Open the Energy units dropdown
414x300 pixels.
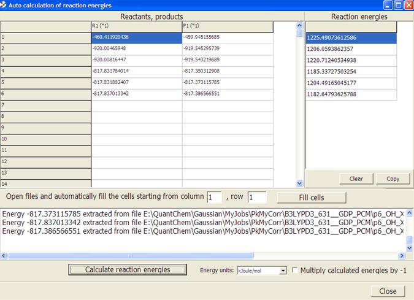point(283,271)
